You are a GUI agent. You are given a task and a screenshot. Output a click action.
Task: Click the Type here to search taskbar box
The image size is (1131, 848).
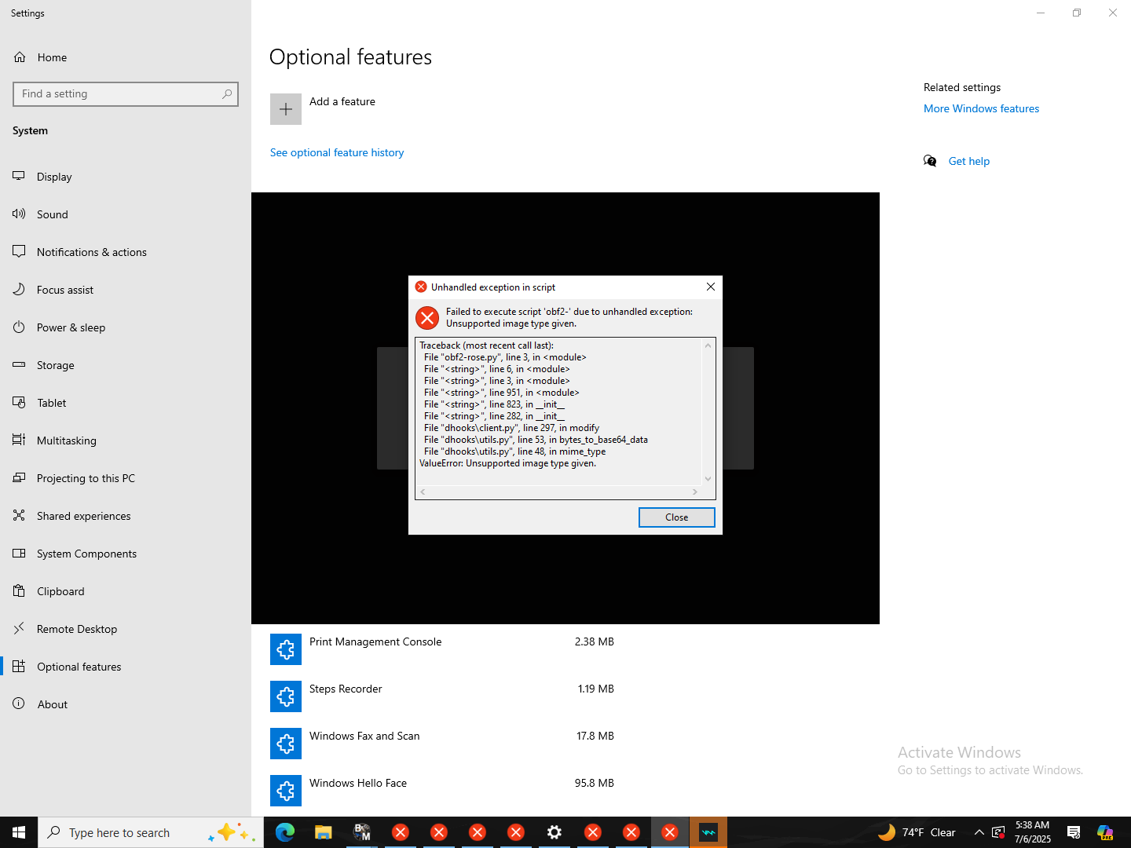pyautogui.click(x=151, y=832)
